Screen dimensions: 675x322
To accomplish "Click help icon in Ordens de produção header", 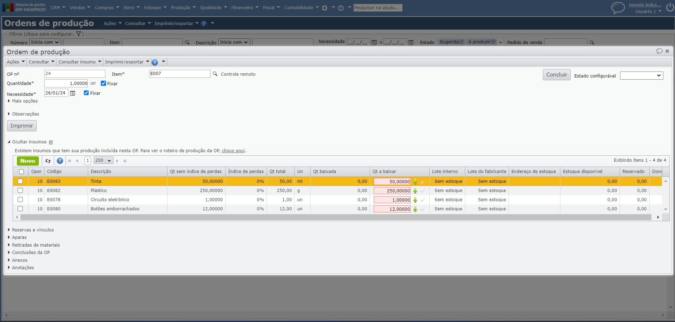I will (204, 24).
